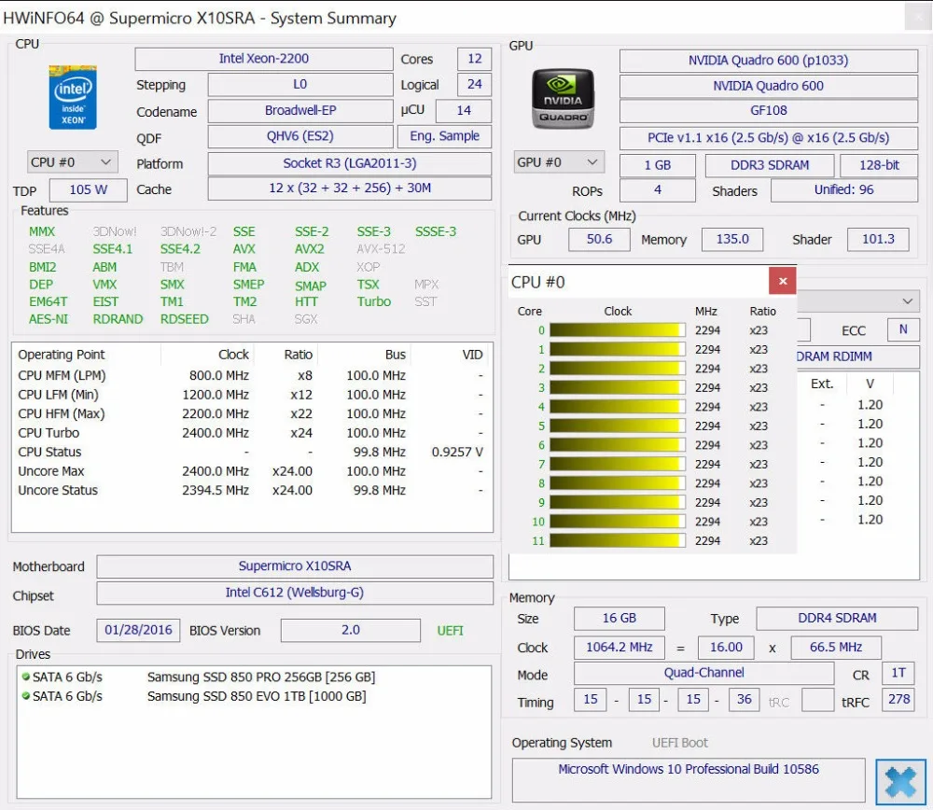This screenshot has height=810, width=933.
Task: Click the Stepping L0 field
Action: click(x=299, y=85)
